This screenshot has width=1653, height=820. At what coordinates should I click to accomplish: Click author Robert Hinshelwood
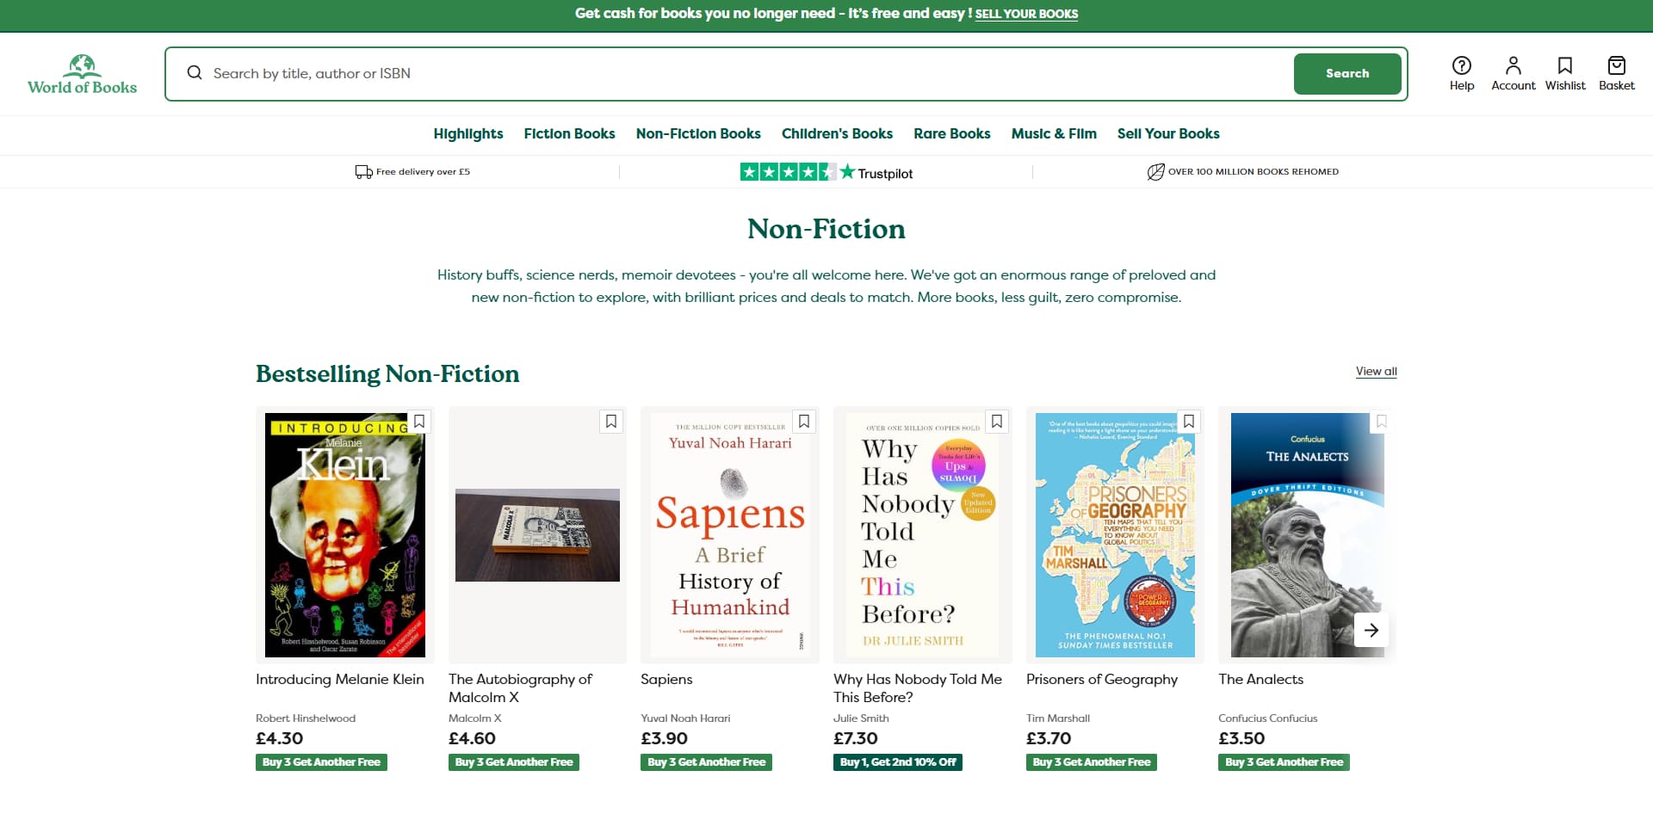point(306,718)
